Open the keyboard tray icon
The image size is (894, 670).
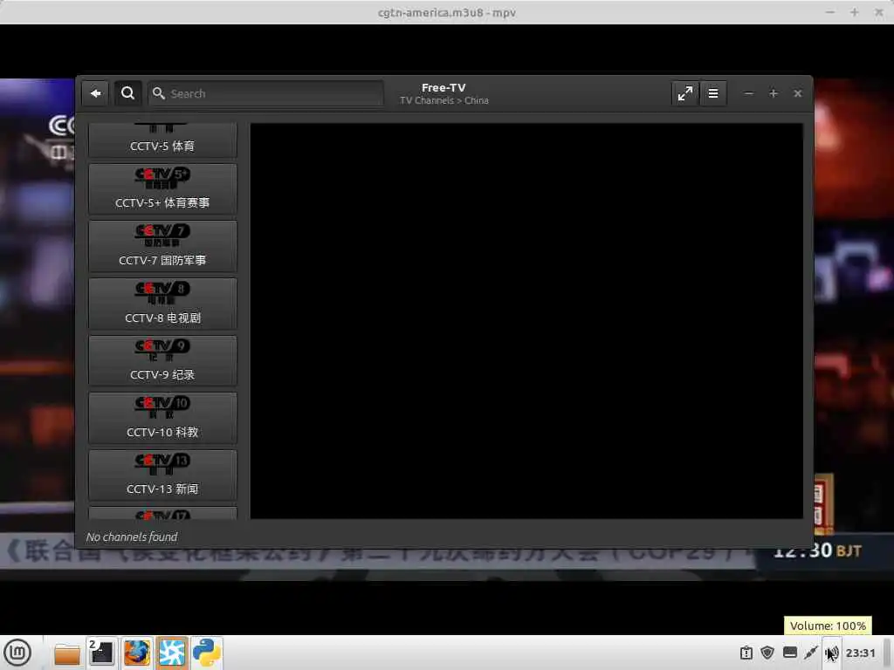coord(789,653)
